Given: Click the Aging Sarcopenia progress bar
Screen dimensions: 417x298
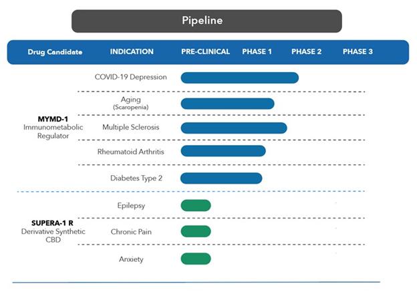Looking at the screenshot, I should 227,103.
